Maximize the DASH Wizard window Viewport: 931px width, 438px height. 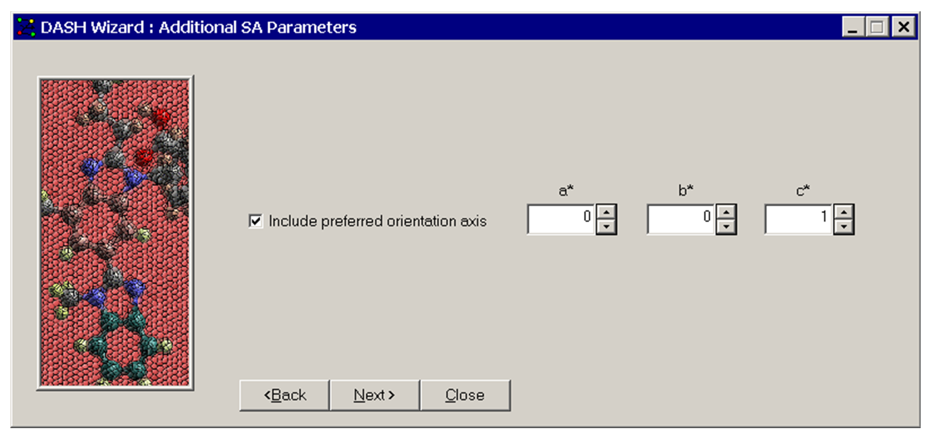[x=877, y=27]
